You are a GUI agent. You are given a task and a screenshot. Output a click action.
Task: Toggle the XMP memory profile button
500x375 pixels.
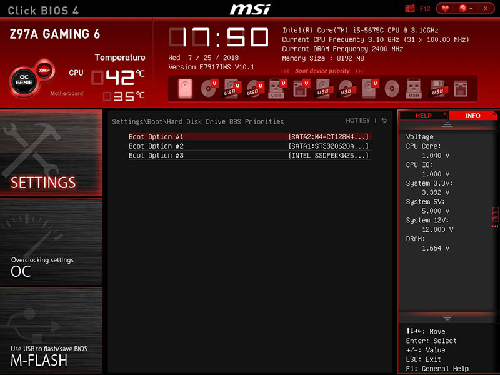(44, 70)
